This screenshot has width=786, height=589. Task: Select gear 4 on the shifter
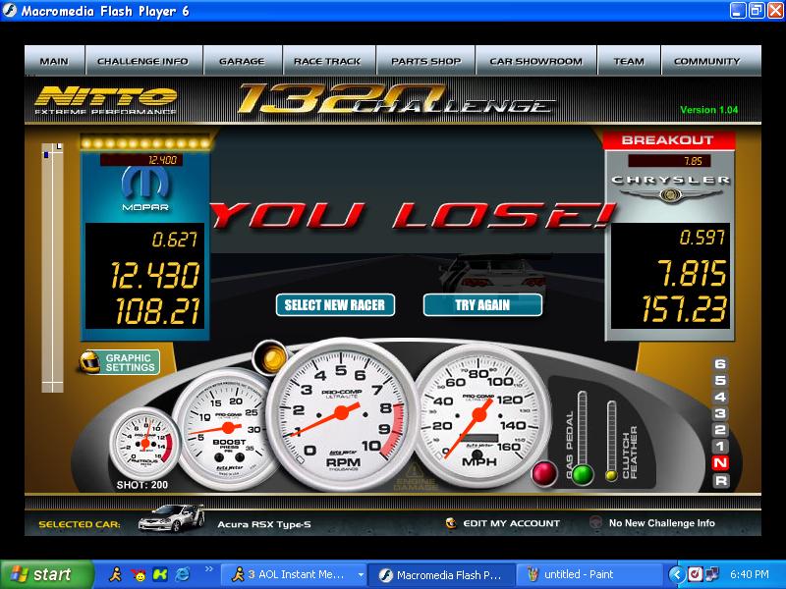click(x=720, y=398)
